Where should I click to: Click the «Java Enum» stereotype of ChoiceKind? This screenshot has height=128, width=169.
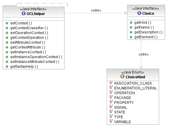[133, 72]
